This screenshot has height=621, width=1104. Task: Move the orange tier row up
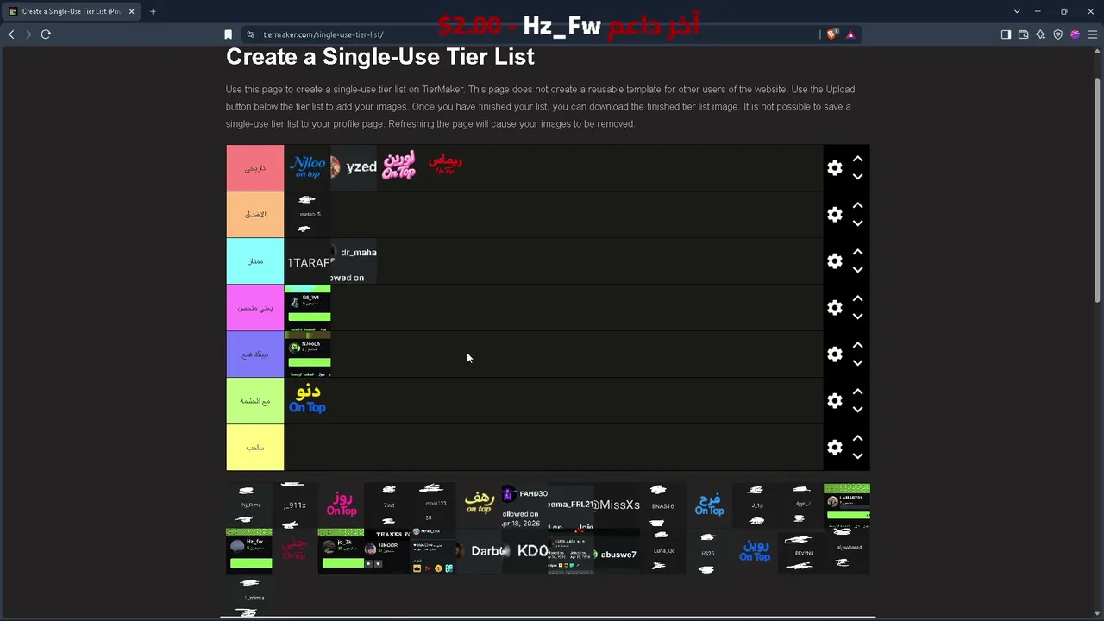tap(857, 205)
